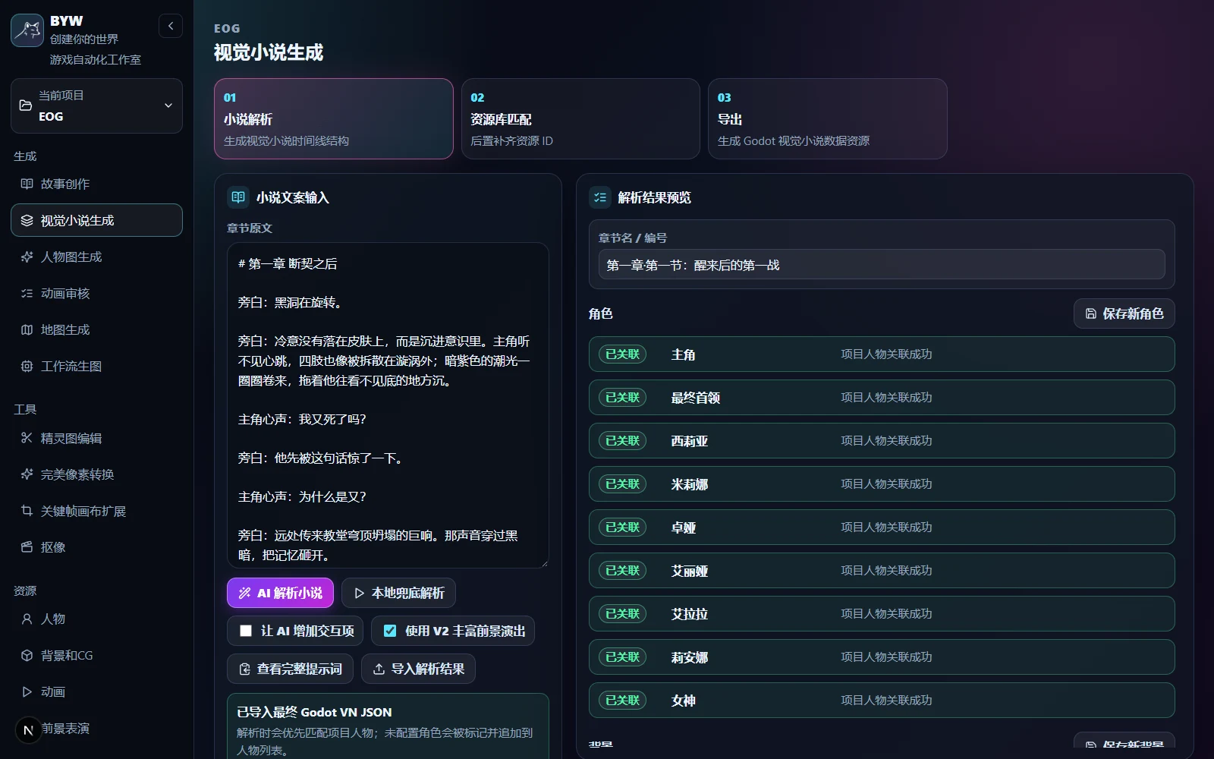The height and width of the screenshot is (759, 1214).
Task: Click list icon in 解析结果预览 header
Action: pyautogui.click(x=600, y=197)
